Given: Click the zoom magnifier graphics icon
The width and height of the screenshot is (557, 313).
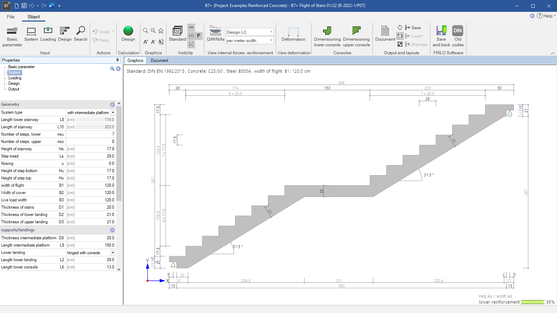Looking at the screenshot, I should (146, 31).
